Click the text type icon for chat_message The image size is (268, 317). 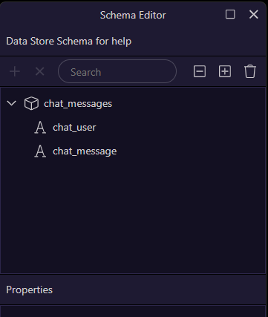click(x=40, y=151)
